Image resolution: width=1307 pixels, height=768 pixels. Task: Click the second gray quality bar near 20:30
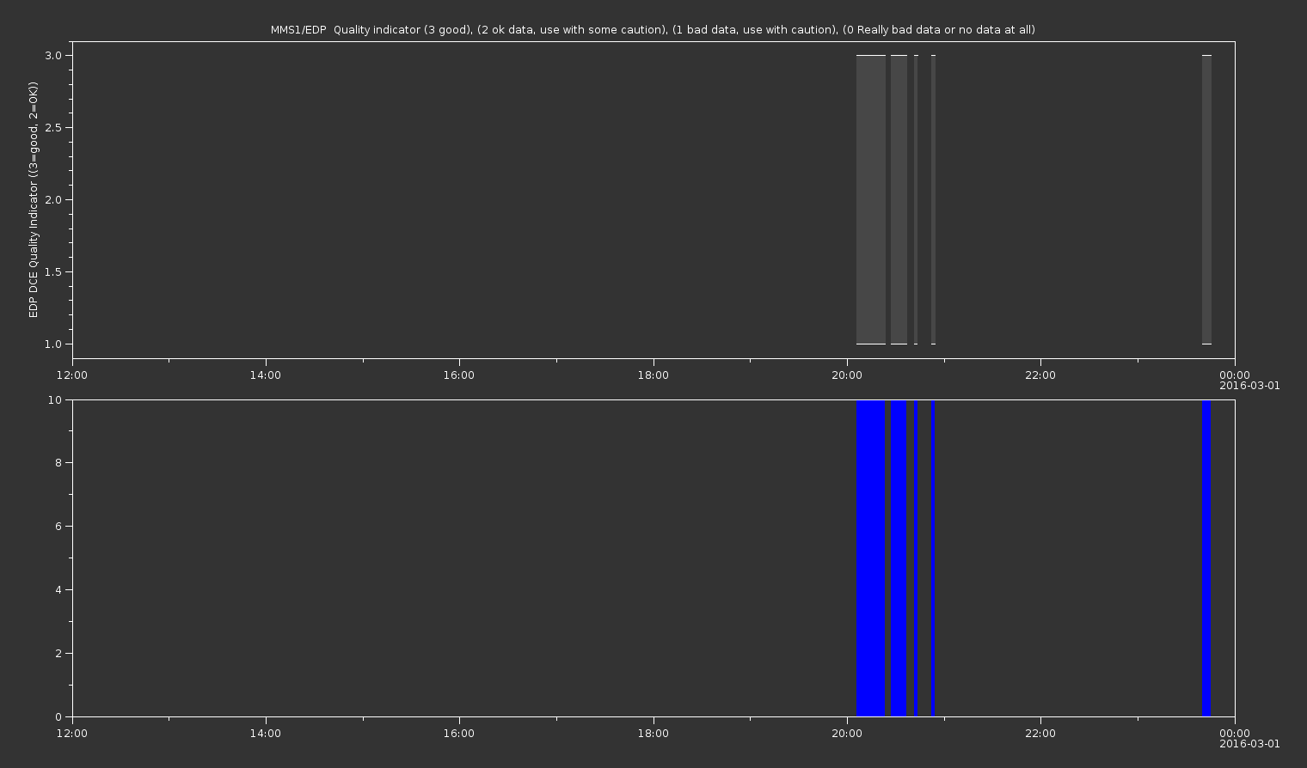[899, 200]
